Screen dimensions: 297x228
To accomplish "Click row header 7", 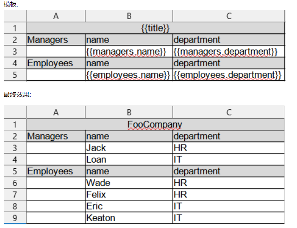I will 14,194.
